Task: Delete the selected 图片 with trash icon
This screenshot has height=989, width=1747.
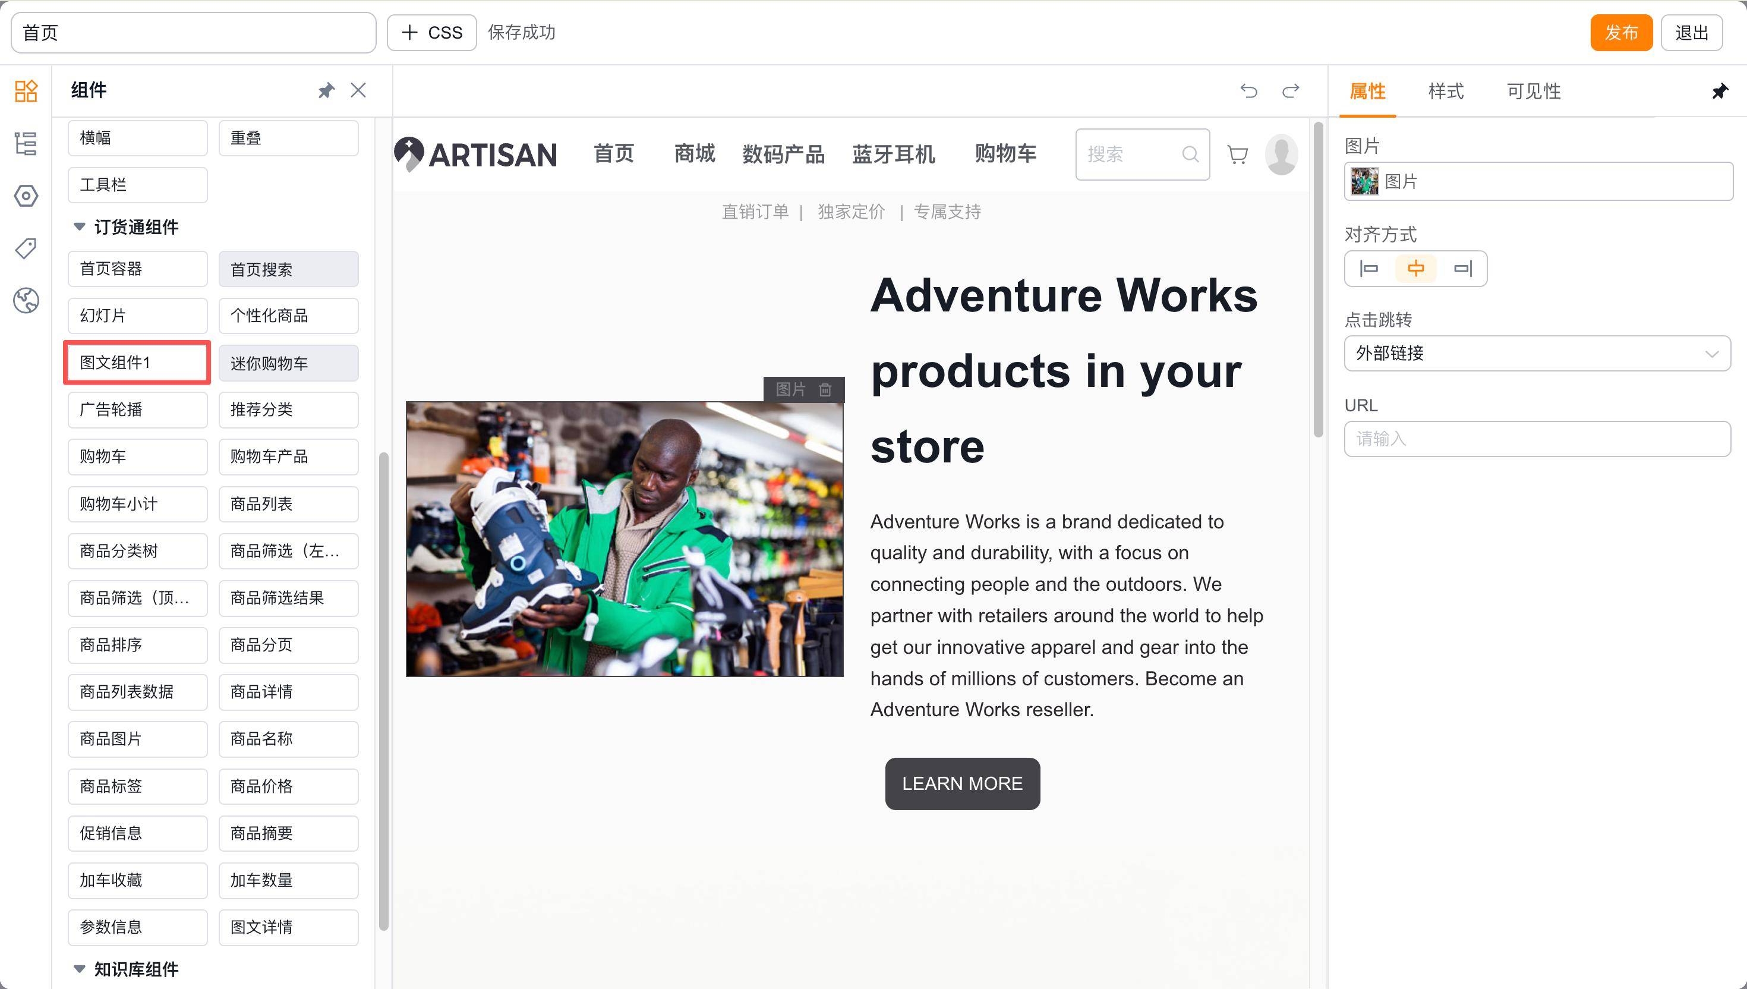Action: (x=825, y=389)
